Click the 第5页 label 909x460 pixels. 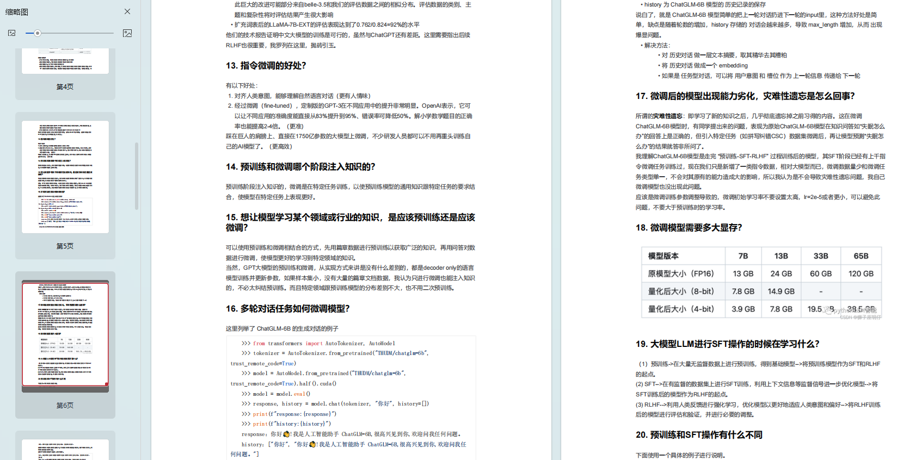tap(65, 246)
